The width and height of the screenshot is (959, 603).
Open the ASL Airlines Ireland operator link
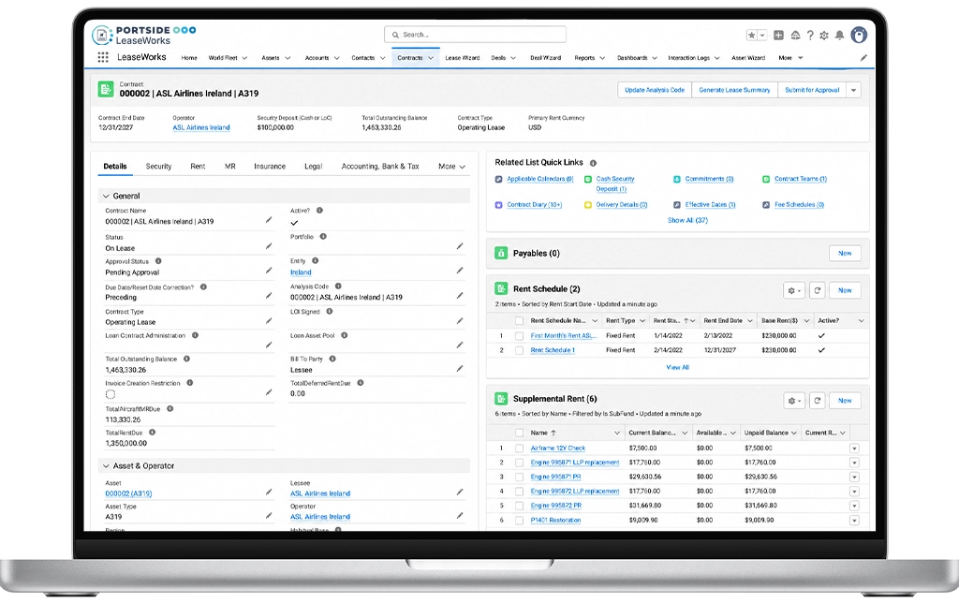point(201,128)
